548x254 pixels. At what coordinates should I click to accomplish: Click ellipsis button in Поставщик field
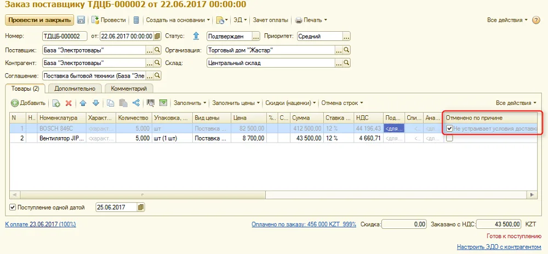pos(150,50)
